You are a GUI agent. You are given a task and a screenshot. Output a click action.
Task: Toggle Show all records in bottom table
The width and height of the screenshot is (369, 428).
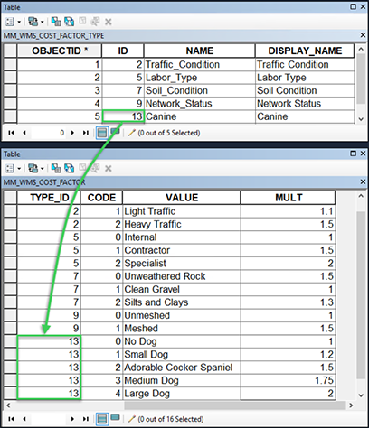click(x=102, y=419)
